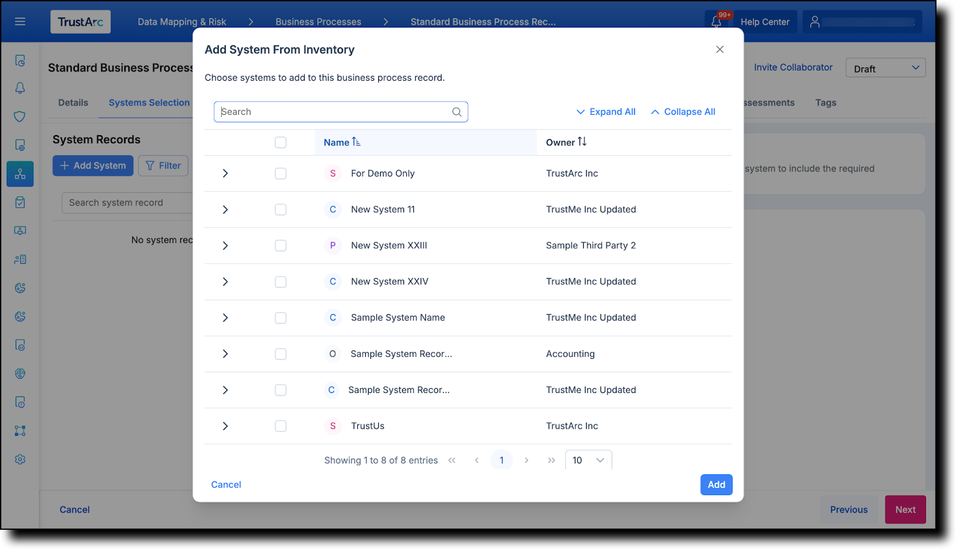Open the page size 10 dropdown
Image resolution: width=956 pixels, height=549 pixels.
click(x=588, y=460)
